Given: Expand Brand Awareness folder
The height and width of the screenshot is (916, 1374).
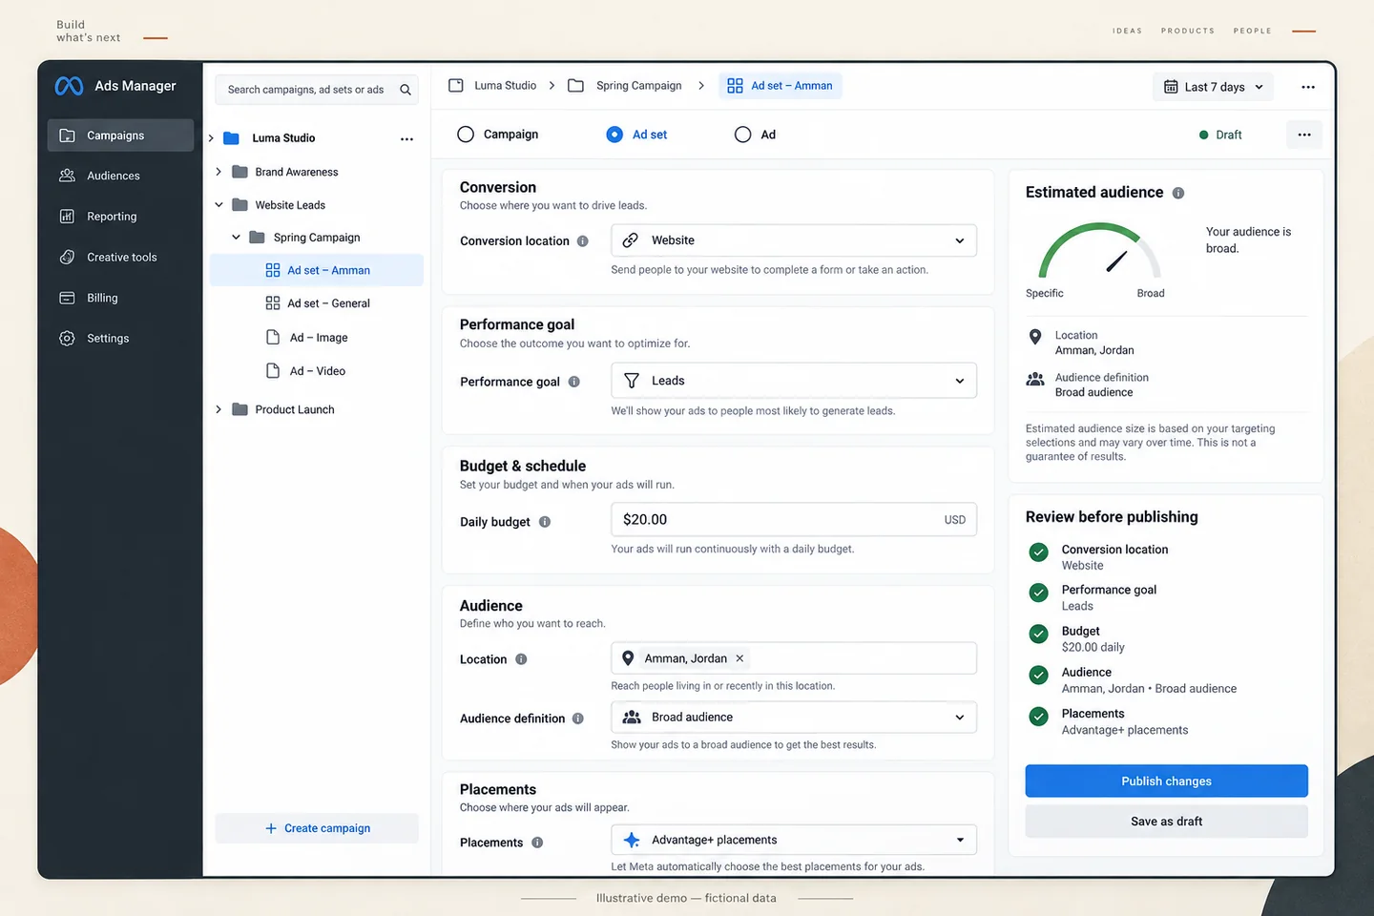Looking at the screenshot, I should click(219, 172).
